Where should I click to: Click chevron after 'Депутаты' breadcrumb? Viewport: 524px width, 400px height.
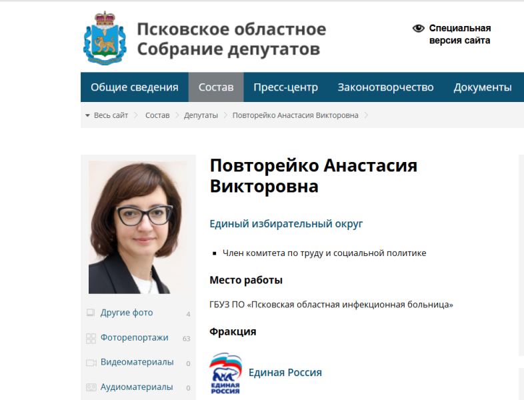(225, 115)
